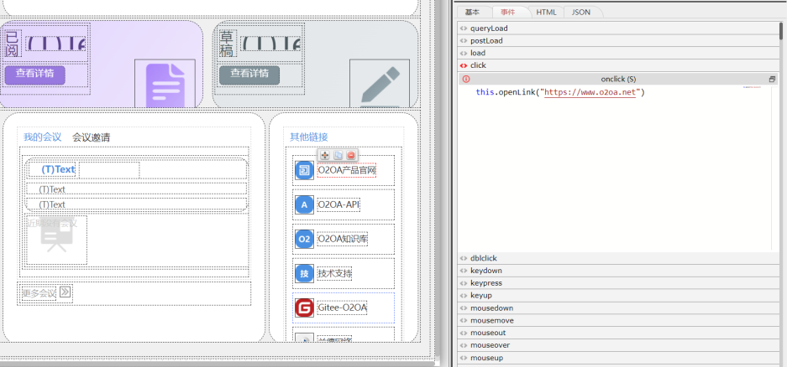787x367 pixels.
Task: Open the JSON tab
Action: pyautogui.click(x=581, y=12)
